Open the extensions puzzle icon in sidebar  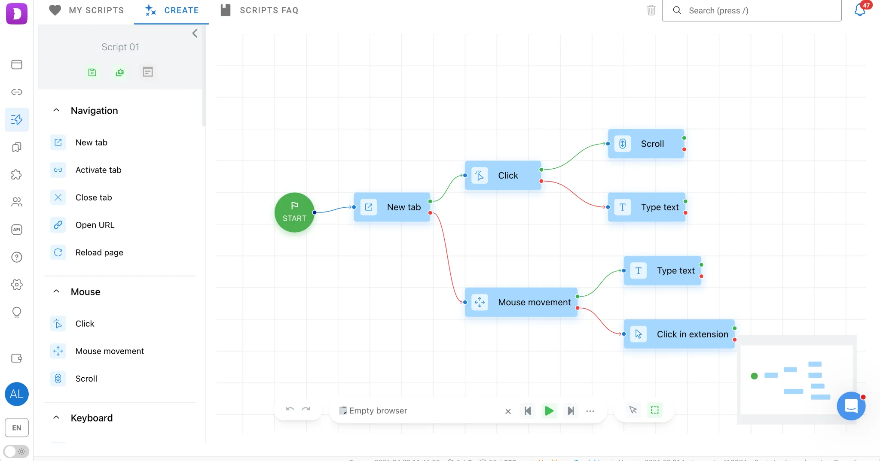17,175
